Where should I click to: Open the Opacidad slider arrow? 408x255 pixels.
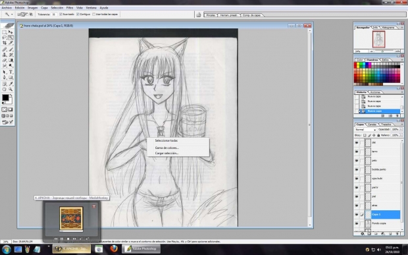click(x=401, y=129)
